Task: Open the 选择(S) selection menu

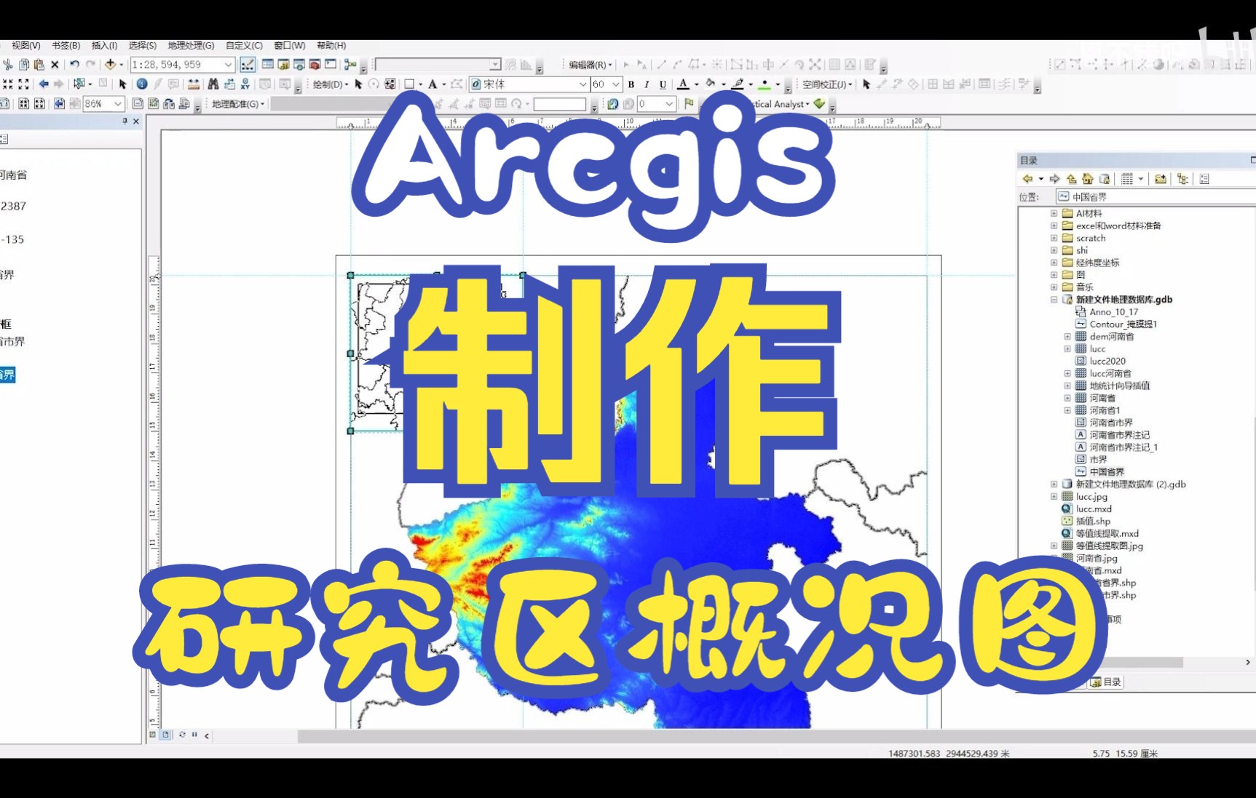Action: 143,45
